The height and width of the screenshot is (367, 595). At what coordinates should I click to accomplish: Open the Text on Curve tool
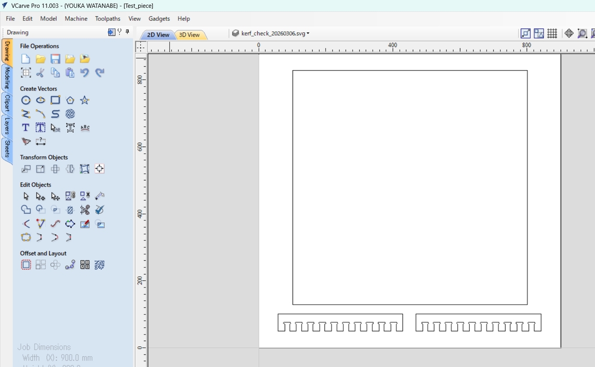85,128
